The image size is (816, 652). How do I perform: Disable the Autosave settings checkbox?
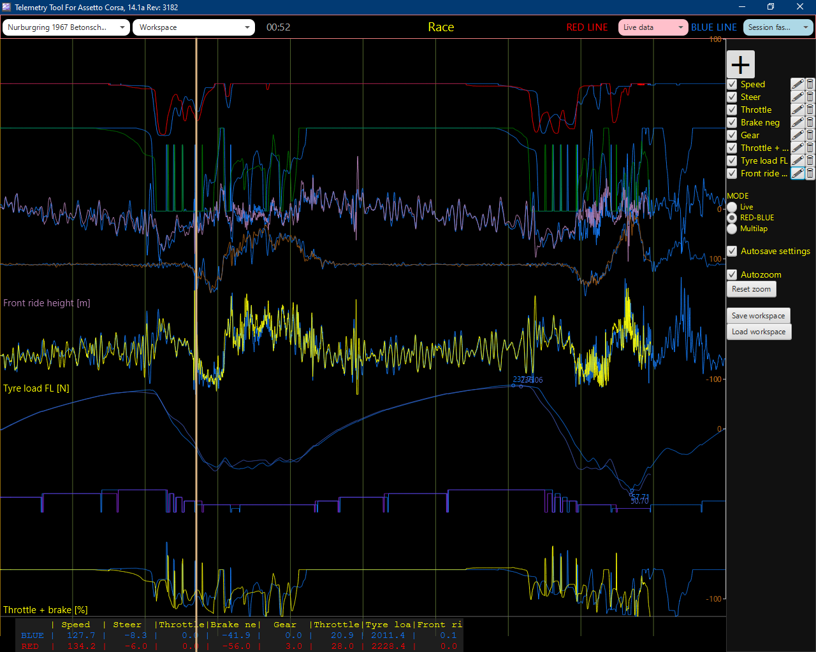732,251
